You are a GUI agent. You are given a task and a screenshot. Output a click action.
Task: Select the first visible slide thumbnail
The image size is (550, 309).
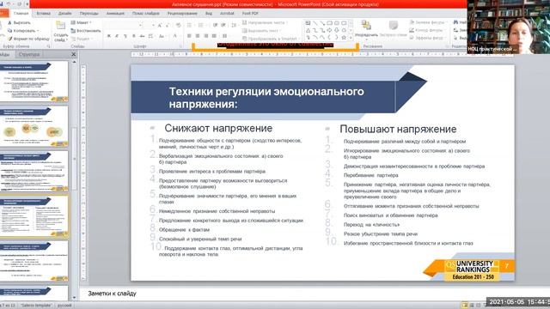point(34,82)
